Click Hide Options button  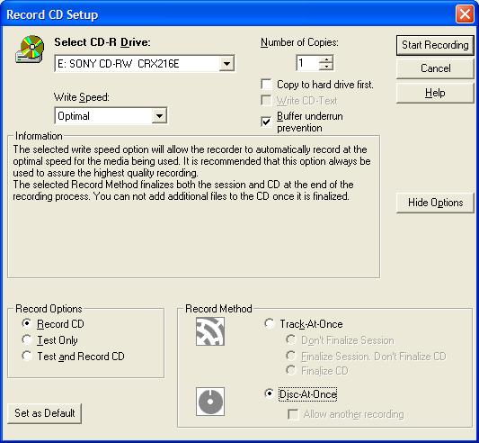pyautogui.click(x=435, y=203)
